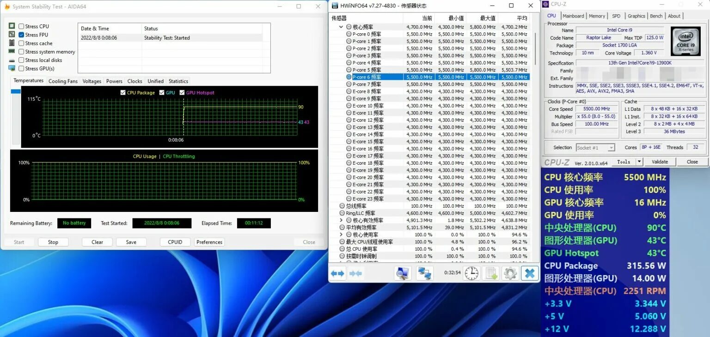The height and width of the screenshot is (337, 710).
Task: Click the Intel Core i9 logo in CPU-Z
Action: click(x=686, y=42)
